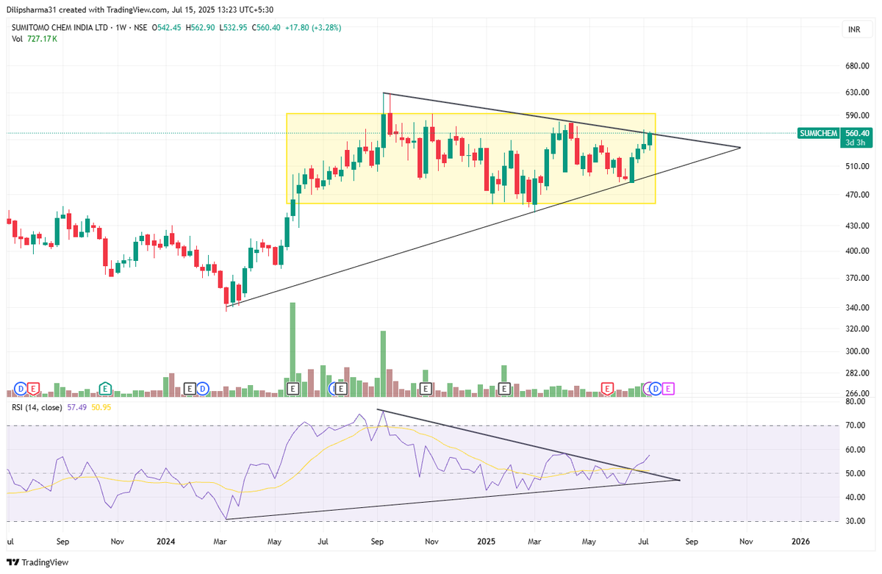Click the 630.00 price axis label
This screenshot has height=574, width=882.
coord(857,93)
